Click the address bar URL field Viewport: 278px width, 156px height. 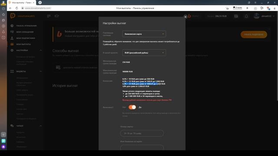(x=38, y=8)
